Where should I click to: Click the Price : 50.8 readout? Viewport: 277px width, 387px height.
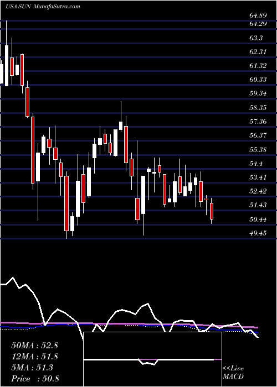[35, 379]
